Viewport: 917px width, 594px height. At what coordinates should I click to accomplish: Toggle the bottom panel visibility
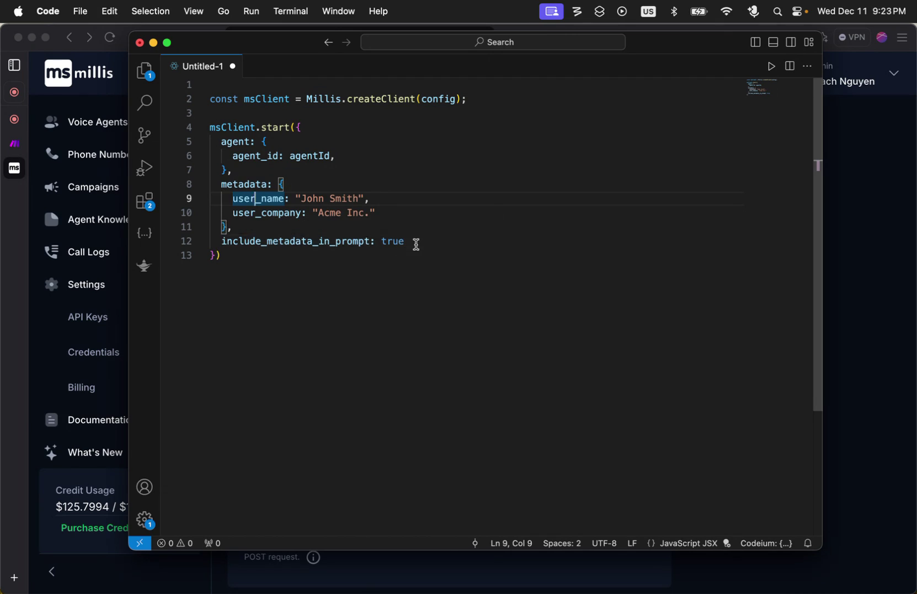pos(772,41)
